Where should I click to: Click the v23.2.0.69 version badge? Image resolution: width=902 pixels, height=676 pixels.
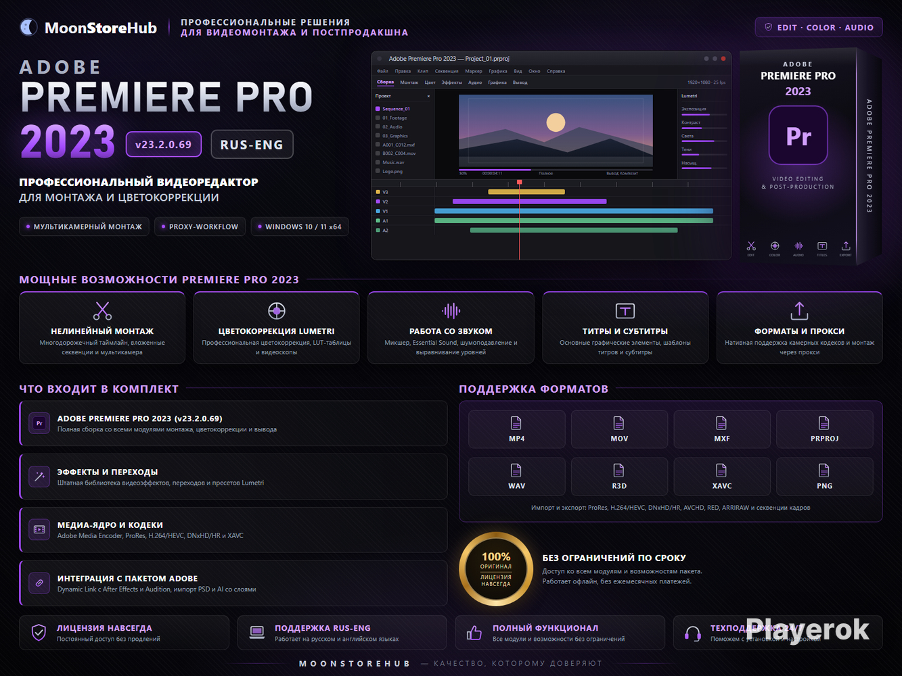point(164,144)
